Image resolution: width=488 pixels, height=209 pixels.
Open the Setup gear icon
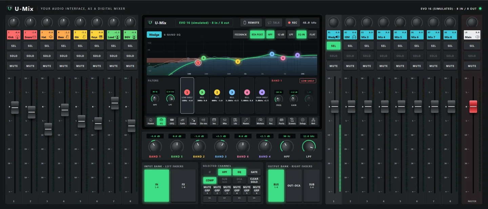click(x=302, y=121)
